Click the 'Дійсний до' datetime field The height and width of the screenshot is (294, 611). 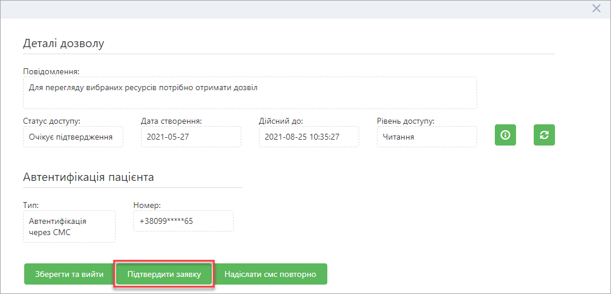[x=308, y=137]
